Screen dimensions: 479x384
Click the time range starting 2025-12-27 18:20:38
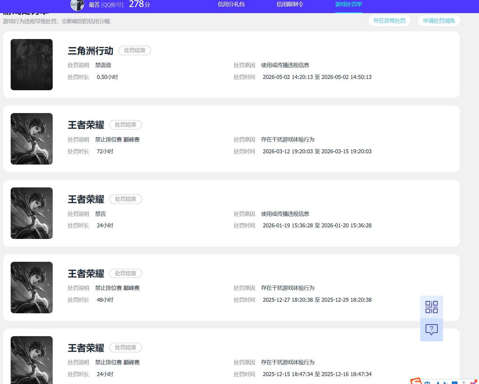pyautogui.click(x=317, y=300)
